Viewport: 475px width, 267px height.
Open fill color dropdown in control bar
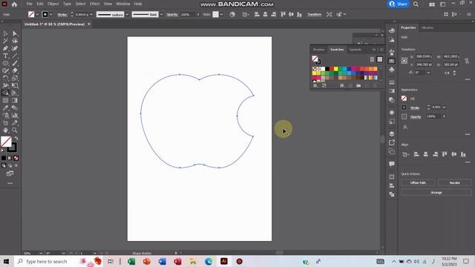click(37, 15)
